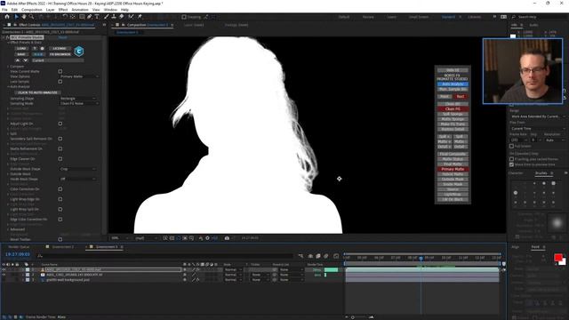
Task: Open Outside Mask Shape dropdown
Action: pos(77,169)
